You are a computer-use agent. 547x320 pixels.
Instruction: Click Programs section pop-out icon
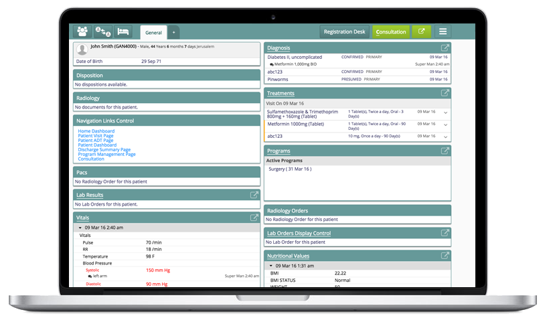click(445, 151)
